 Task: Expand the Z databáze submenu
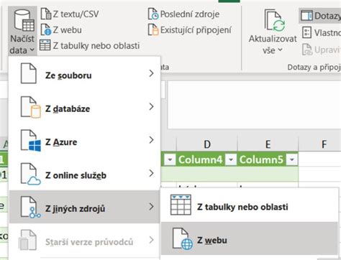point(84,108)
